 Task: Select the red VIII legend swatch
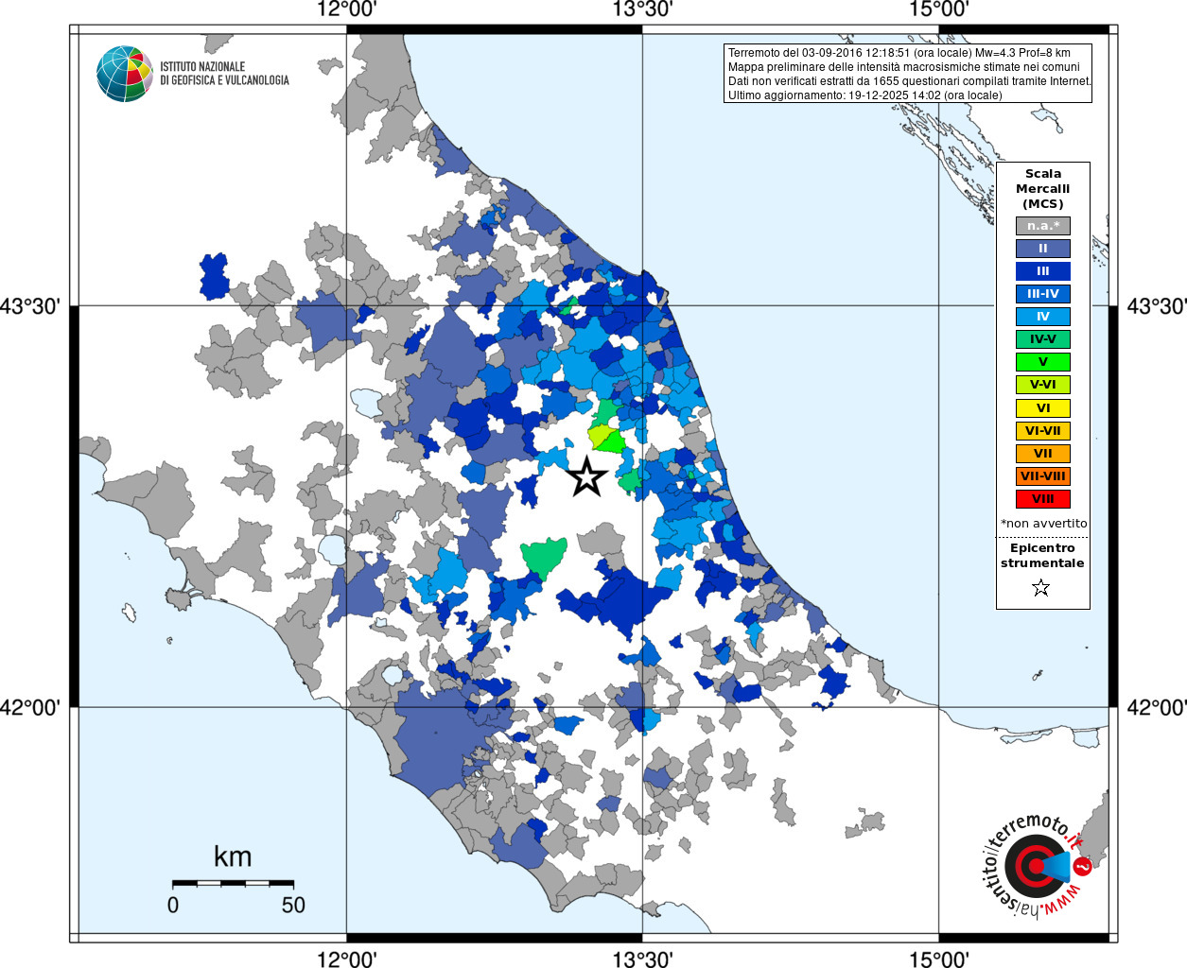click(x=1043, y=499)
